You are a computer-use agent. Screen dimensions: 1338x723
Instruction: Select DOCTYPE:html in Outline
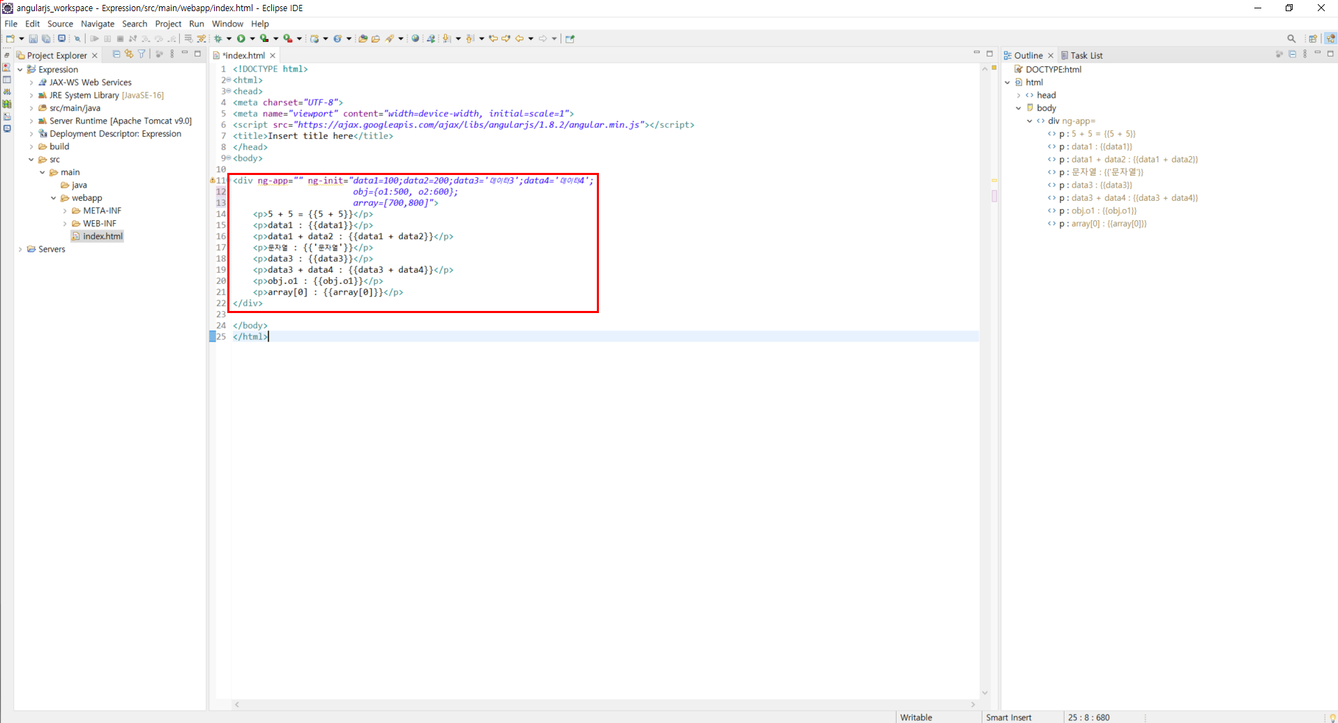(x=1047, y=70)
